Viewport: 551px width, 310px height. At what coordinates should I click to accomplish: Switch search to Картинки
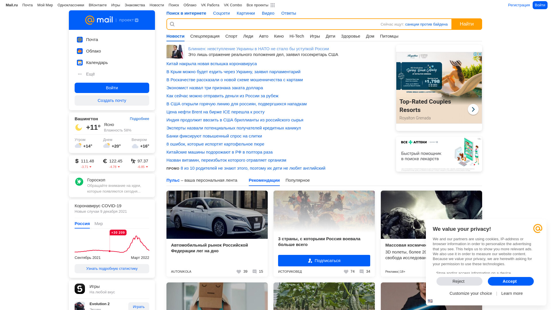[246, 13]
